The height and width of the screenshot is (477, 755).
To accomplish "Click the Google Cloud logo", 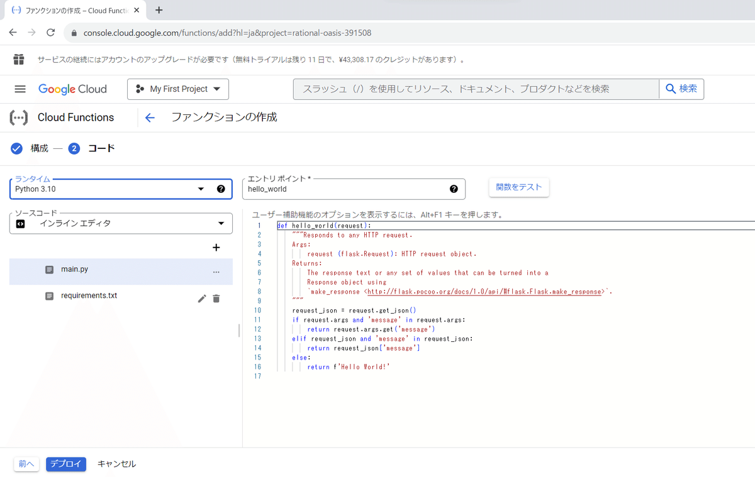I will click(x=72, y=89).
